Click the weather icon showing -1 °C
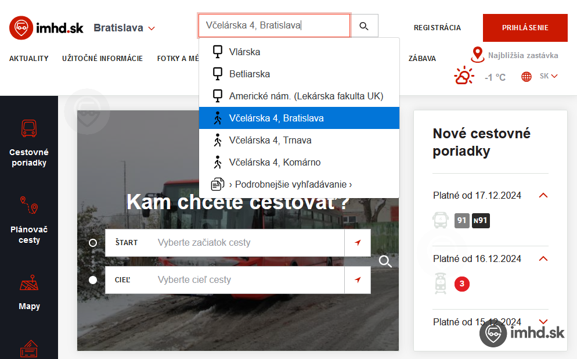577x359 pixels. click(x=464, y=77)
